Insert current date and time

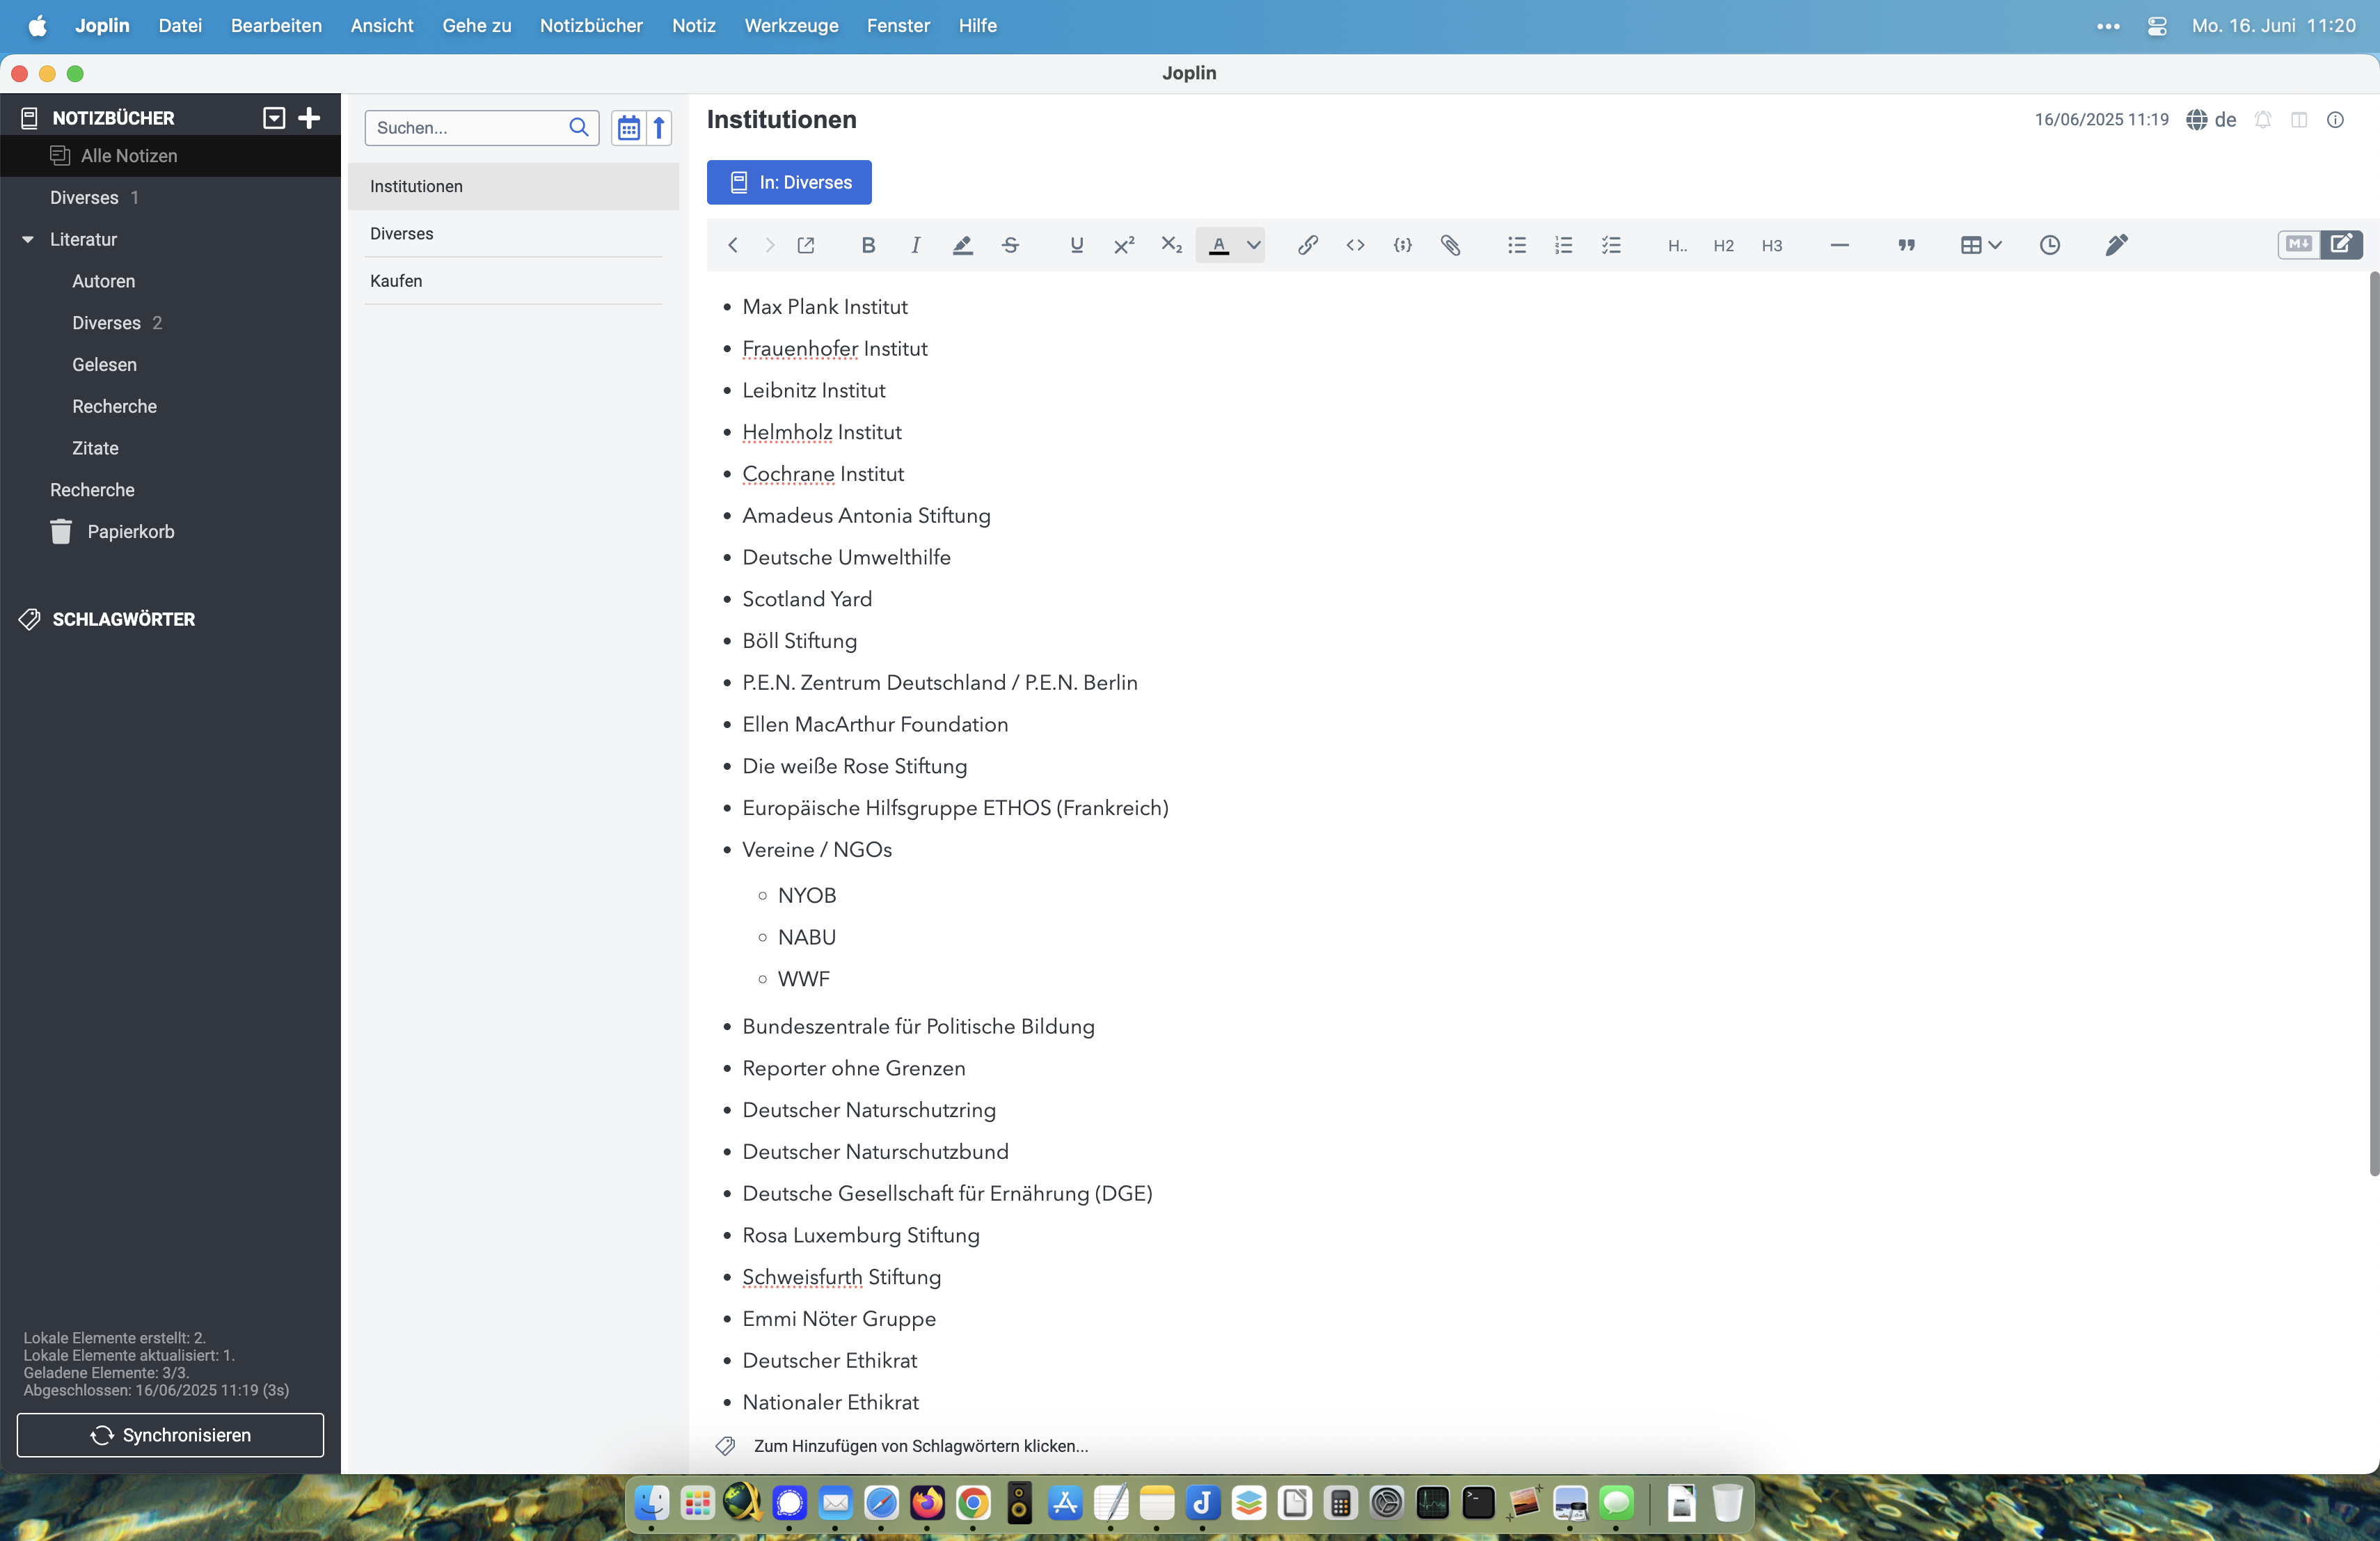point(2049,245)
